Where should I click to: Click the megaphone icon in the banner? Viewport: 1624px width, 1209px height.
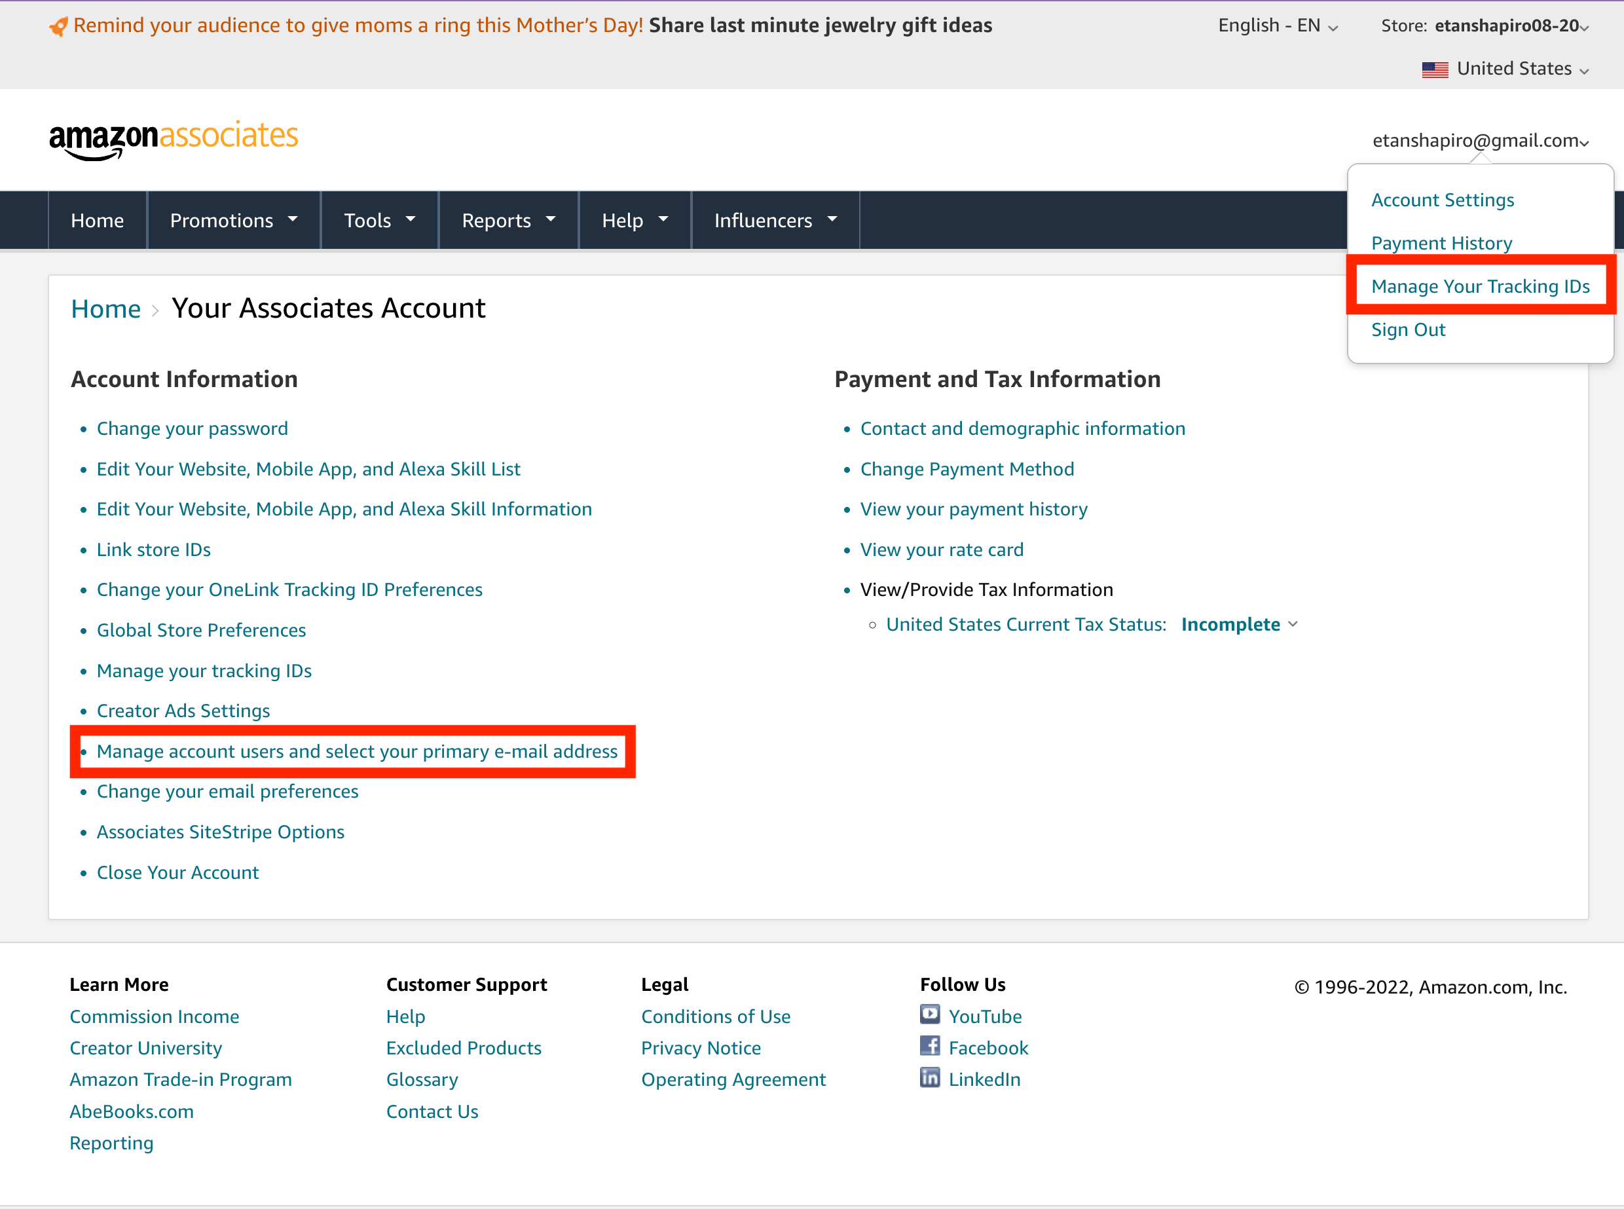58,26
